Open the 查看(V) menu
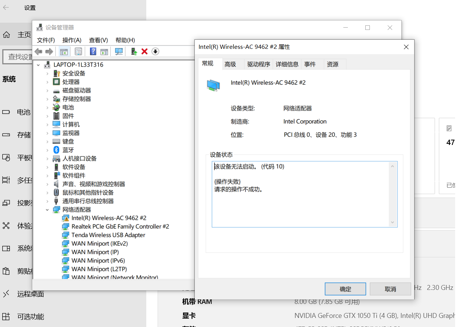The height and width of the screenshot is (327, 457). (x=99, y=40)
